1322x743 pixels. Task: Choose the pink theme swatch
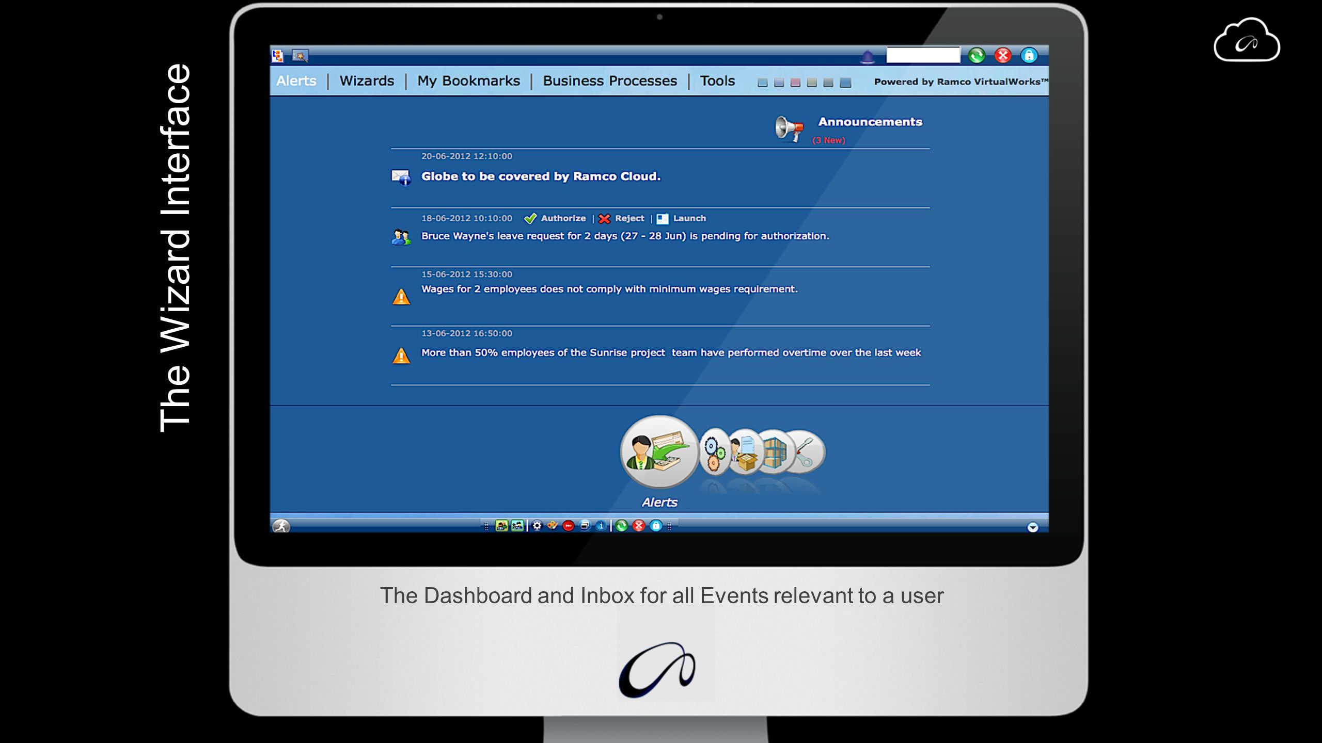(x=796, y=83)
